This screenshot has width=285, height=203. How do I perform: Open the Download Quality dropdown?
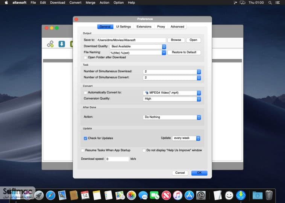coord(138,47)
